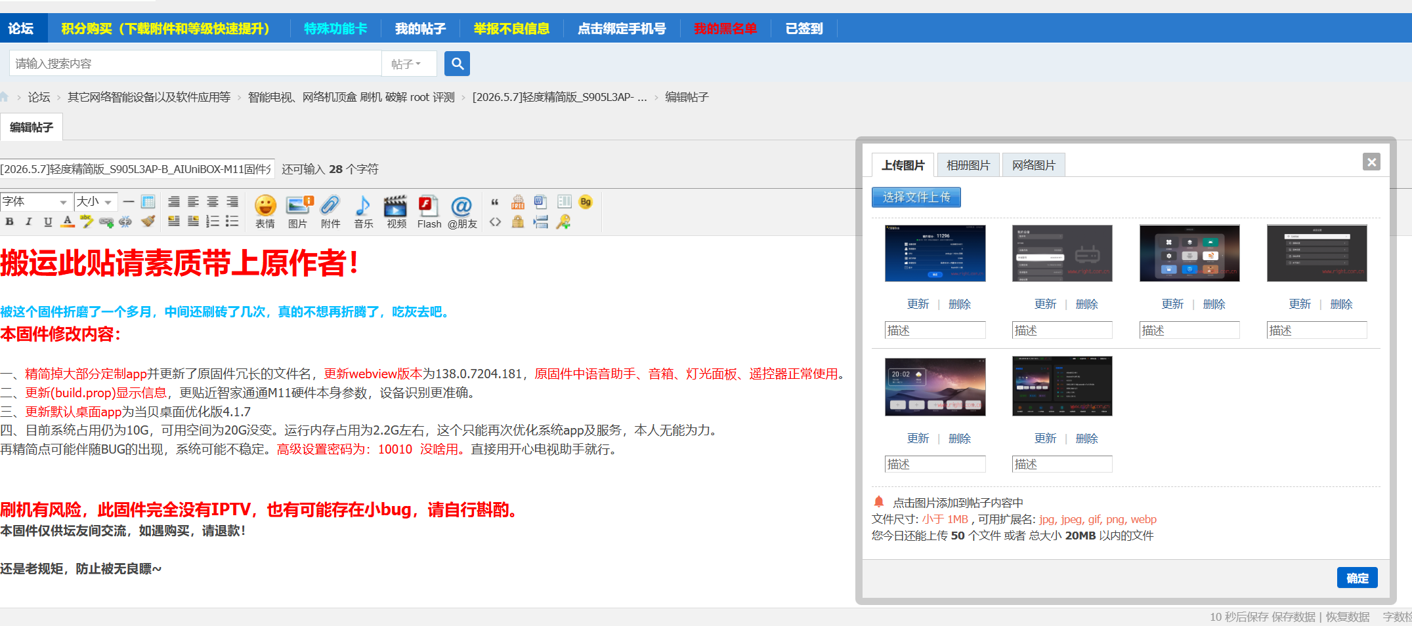Open 特殊功能卡 in the nav bar
Screen dimensions: 1412x626
[x=335, y=28]
